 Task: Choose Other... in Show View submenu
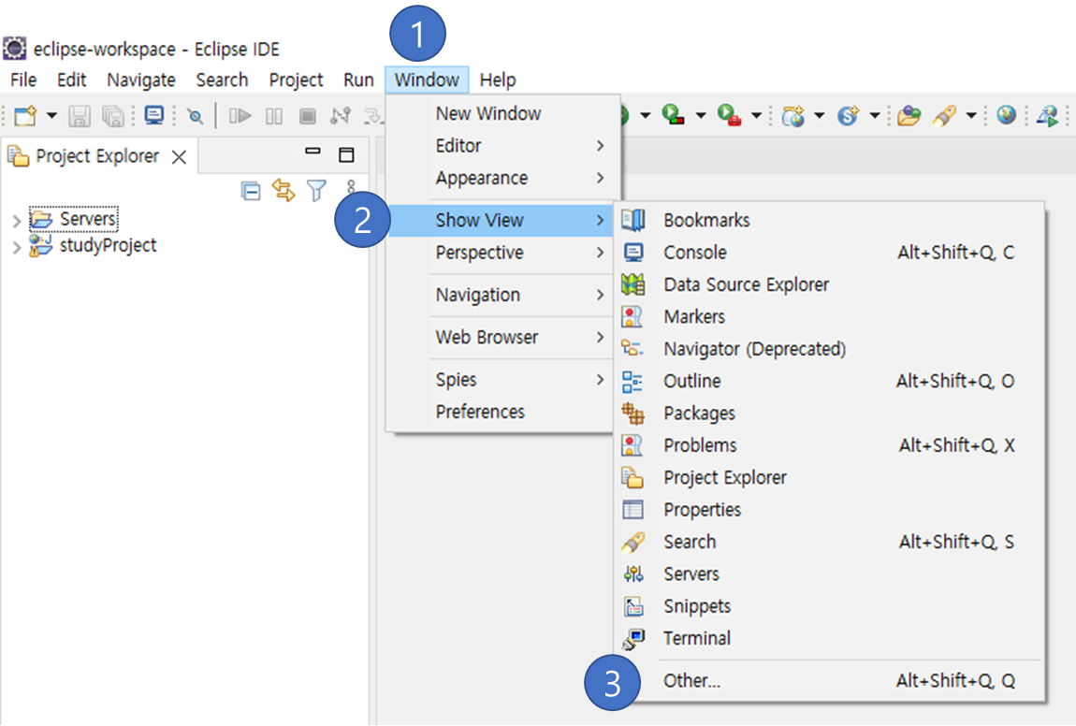point(829,681)
